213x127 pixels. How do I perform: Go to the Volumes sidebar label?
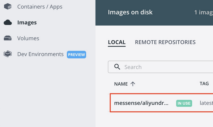point(28,38)
